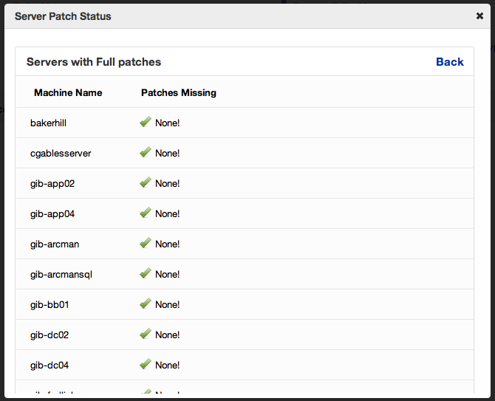Click the green checkmark icon for bakerhill
Screen dimensions: 495x401
146,122
